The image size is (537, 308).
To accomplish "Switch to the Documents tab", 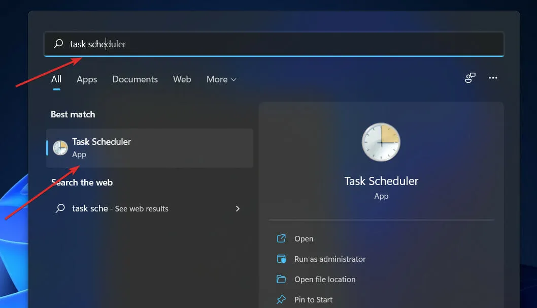I will pos(135,79).
